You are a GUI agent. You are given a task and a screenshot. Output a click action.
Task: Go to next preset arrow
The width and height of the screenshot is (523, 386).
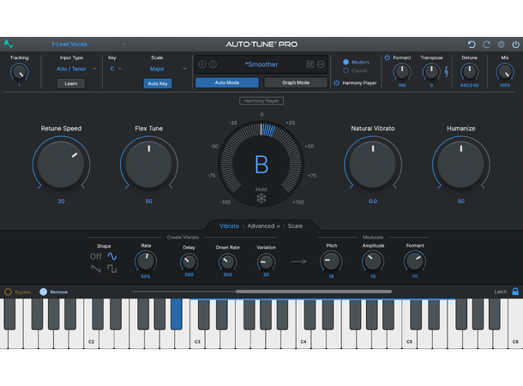pos(213,64)
